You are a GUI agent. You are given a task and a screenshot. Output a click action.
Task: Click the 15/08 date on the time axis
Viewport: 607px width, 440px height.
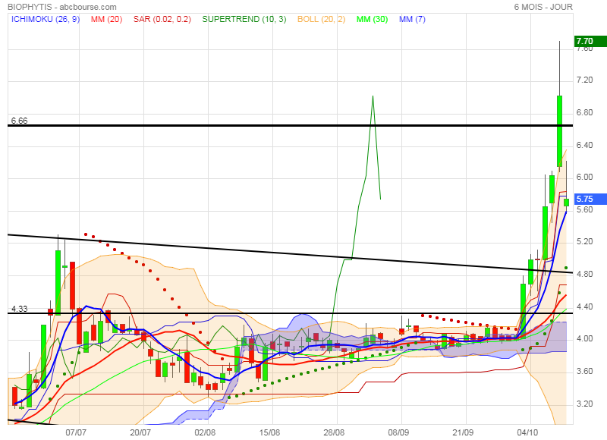[269, 432]
